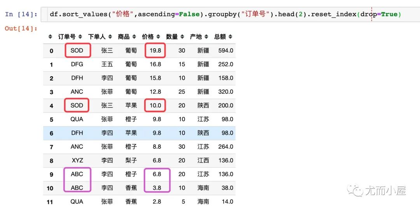
Task: Select the 320.0 total cell
Action: coord(226,92)
